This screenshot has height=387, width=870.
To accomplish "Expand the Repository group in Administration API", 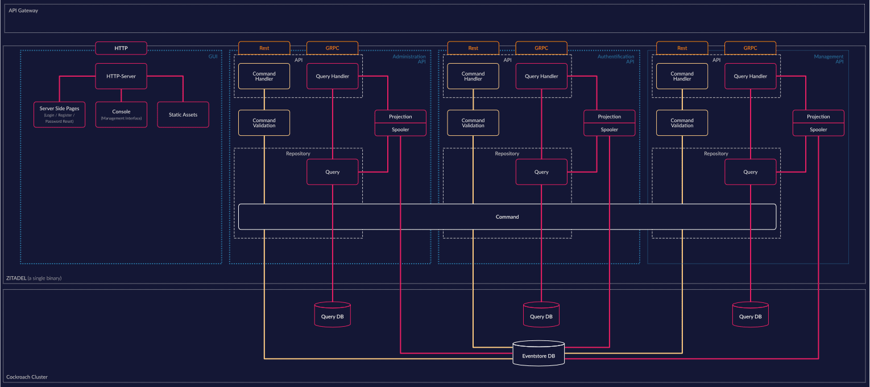I will pos(297,153).
